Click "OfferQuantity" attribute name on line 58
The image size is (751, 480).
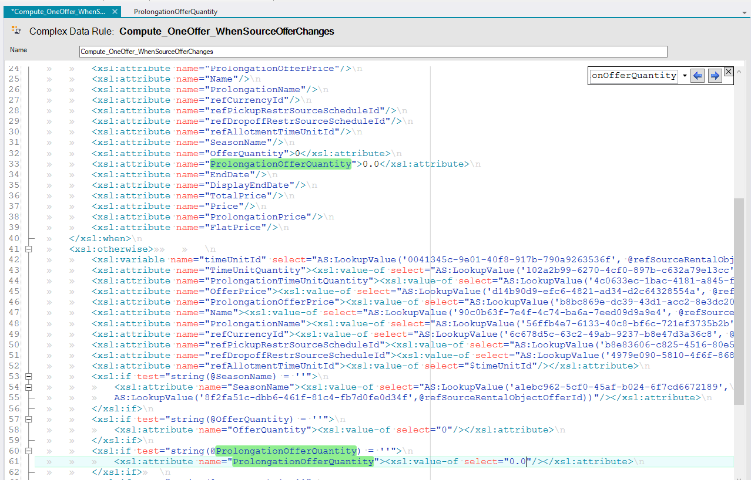[x=269, y=430]
